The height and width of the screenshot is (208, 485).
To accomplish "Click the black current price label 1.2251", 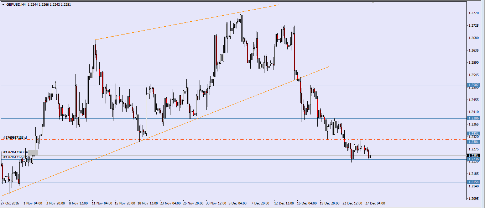I will tap(474, 156).
